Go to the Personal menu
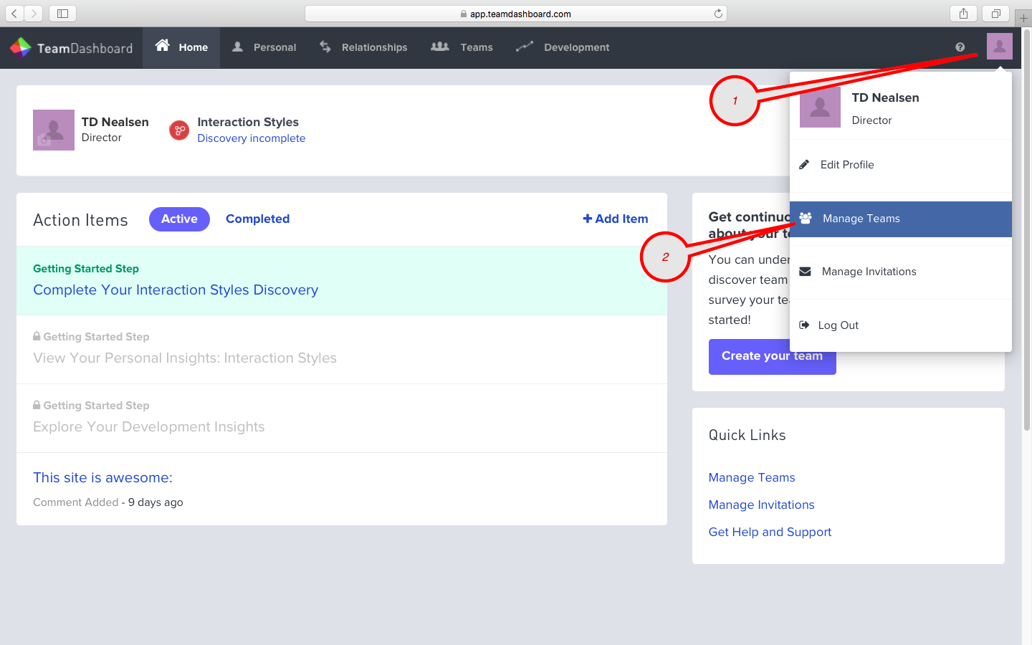 [x=264, y=47]
